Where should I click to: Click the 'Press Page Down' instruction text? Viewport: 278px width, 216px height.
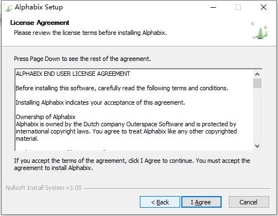[x=82, y=59]
